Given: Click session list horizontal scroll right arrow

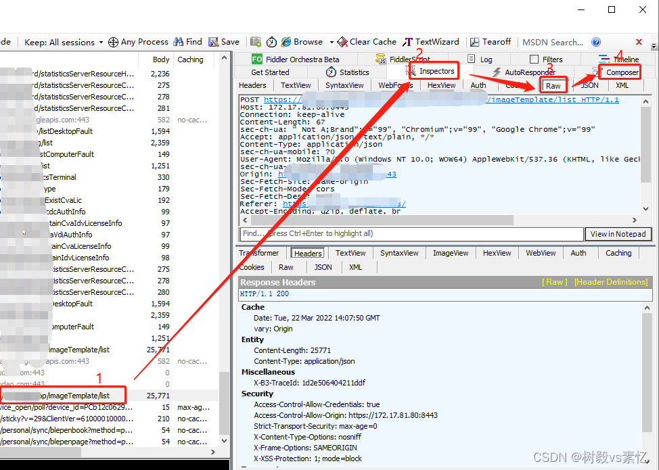Looking at the screenshot, I should pos(213,452).
